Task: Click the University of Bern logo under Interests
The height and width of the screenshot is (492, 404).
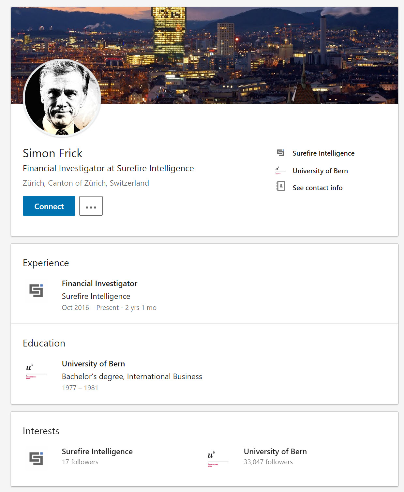Action: tap(218, 459)
